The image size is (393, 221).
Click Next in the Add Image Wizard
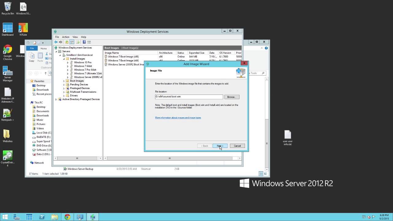[220, 146]
